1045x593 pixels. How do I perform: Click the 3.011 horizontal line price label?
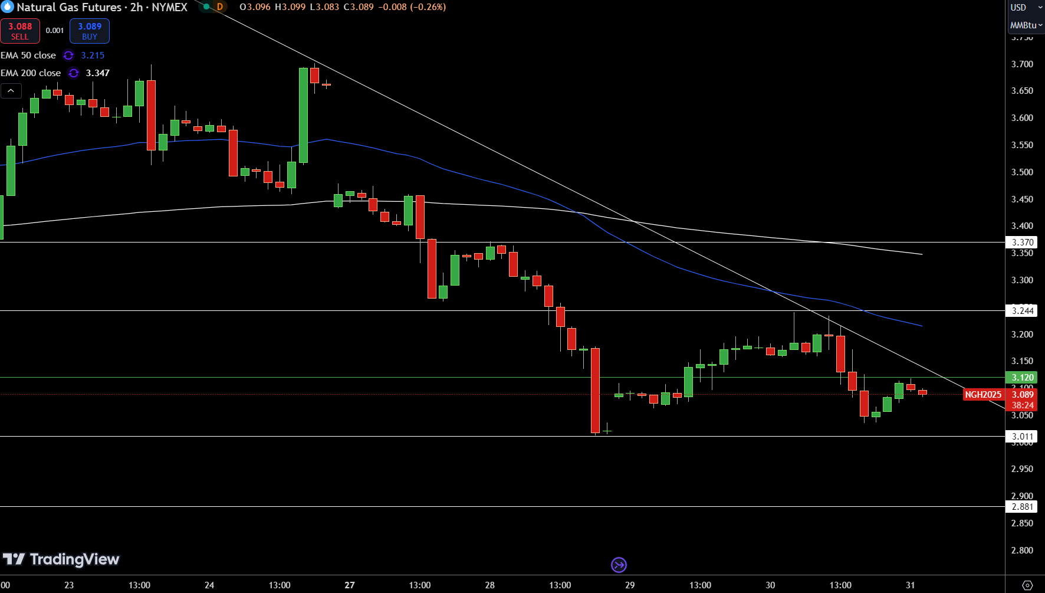(1022, 437)
